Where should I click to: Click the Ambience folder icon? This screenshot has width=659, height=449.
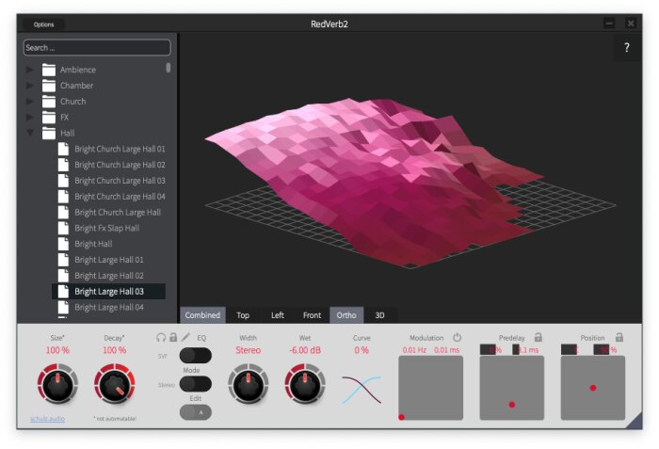click(x=49, y=70)
